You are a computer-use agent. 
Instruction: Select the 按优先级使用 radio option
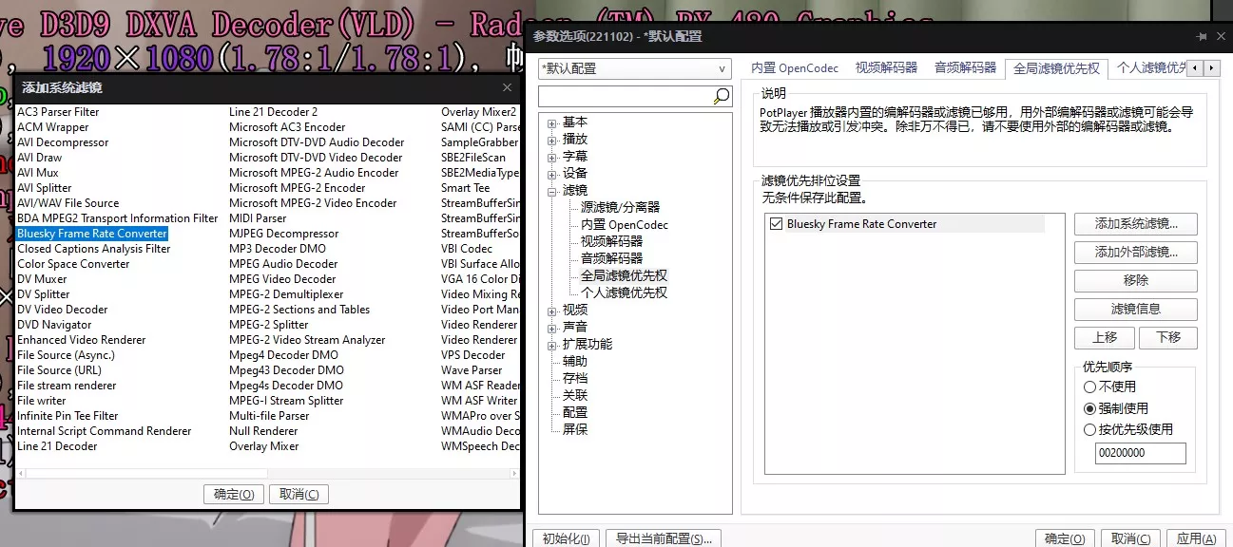tap(1089, 429)
